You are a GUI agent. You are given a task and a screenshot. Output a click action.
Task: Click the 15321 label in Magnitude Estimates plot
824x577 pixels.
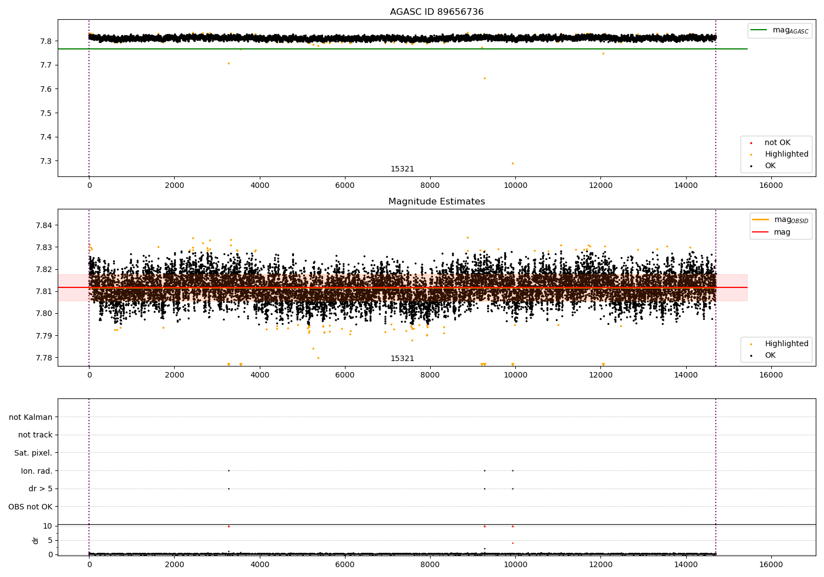click(402, 359)
